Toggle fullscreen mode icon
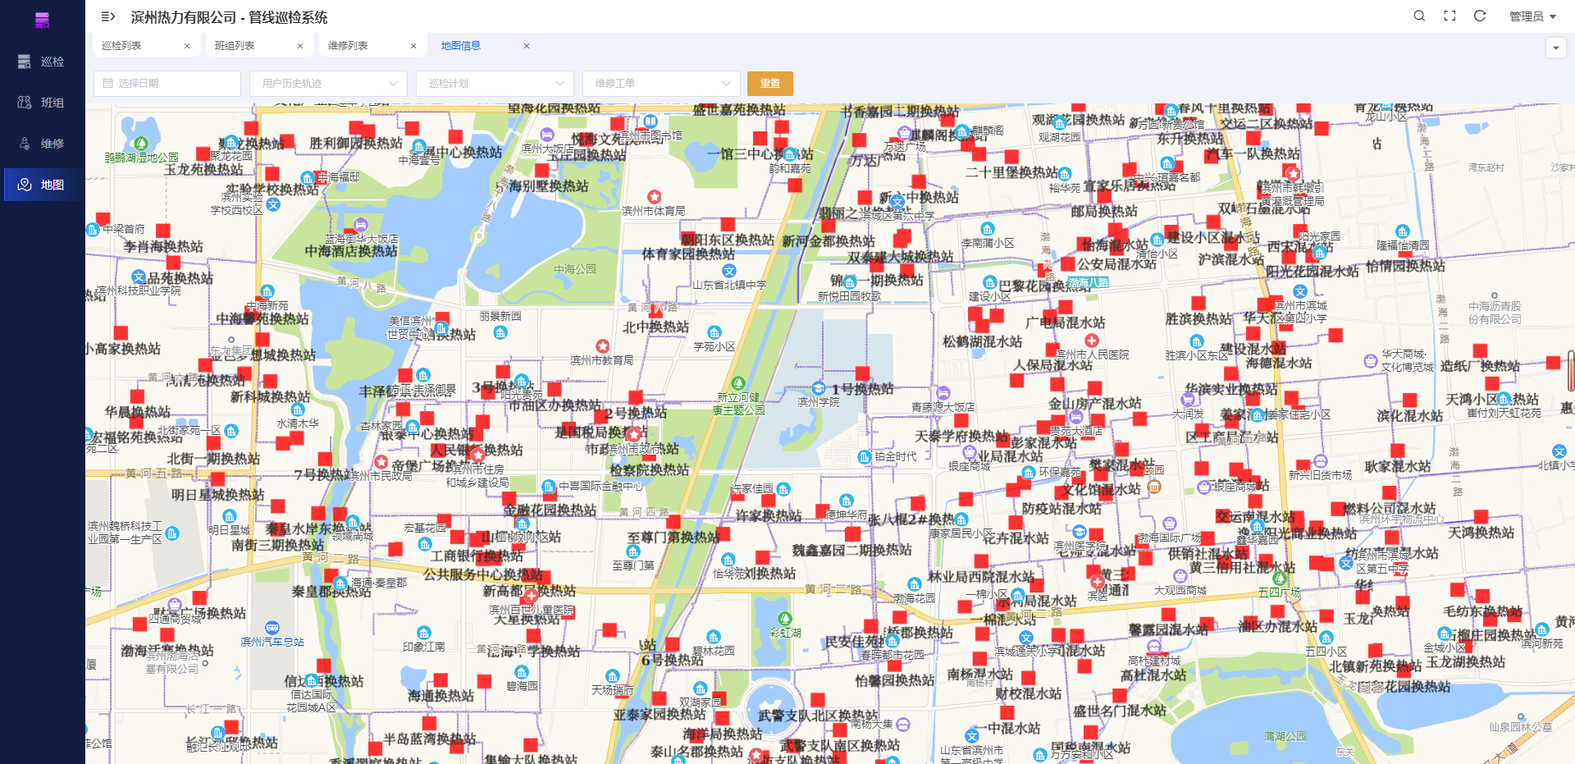 tap(1449, 16)
